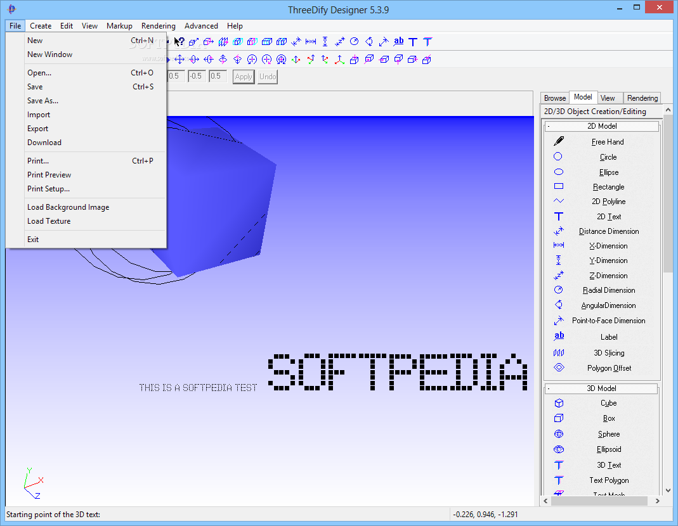Click the context help cursor toolbar icon
678x526 pixels.
tap(179, 41)
